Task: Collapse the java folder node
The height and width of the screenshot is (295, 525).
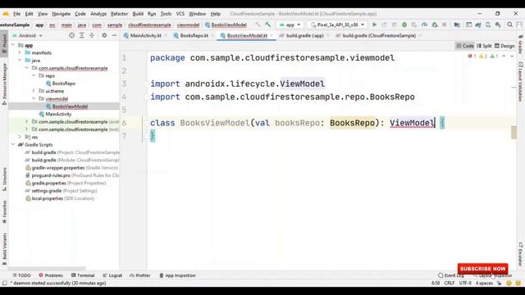Action: [x=20, y=60]
